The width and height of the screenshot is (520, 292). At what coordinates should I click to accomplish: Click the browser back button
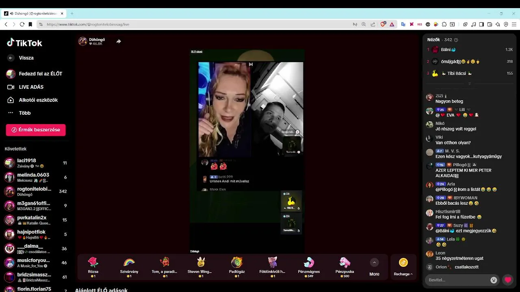pos(6,24)
